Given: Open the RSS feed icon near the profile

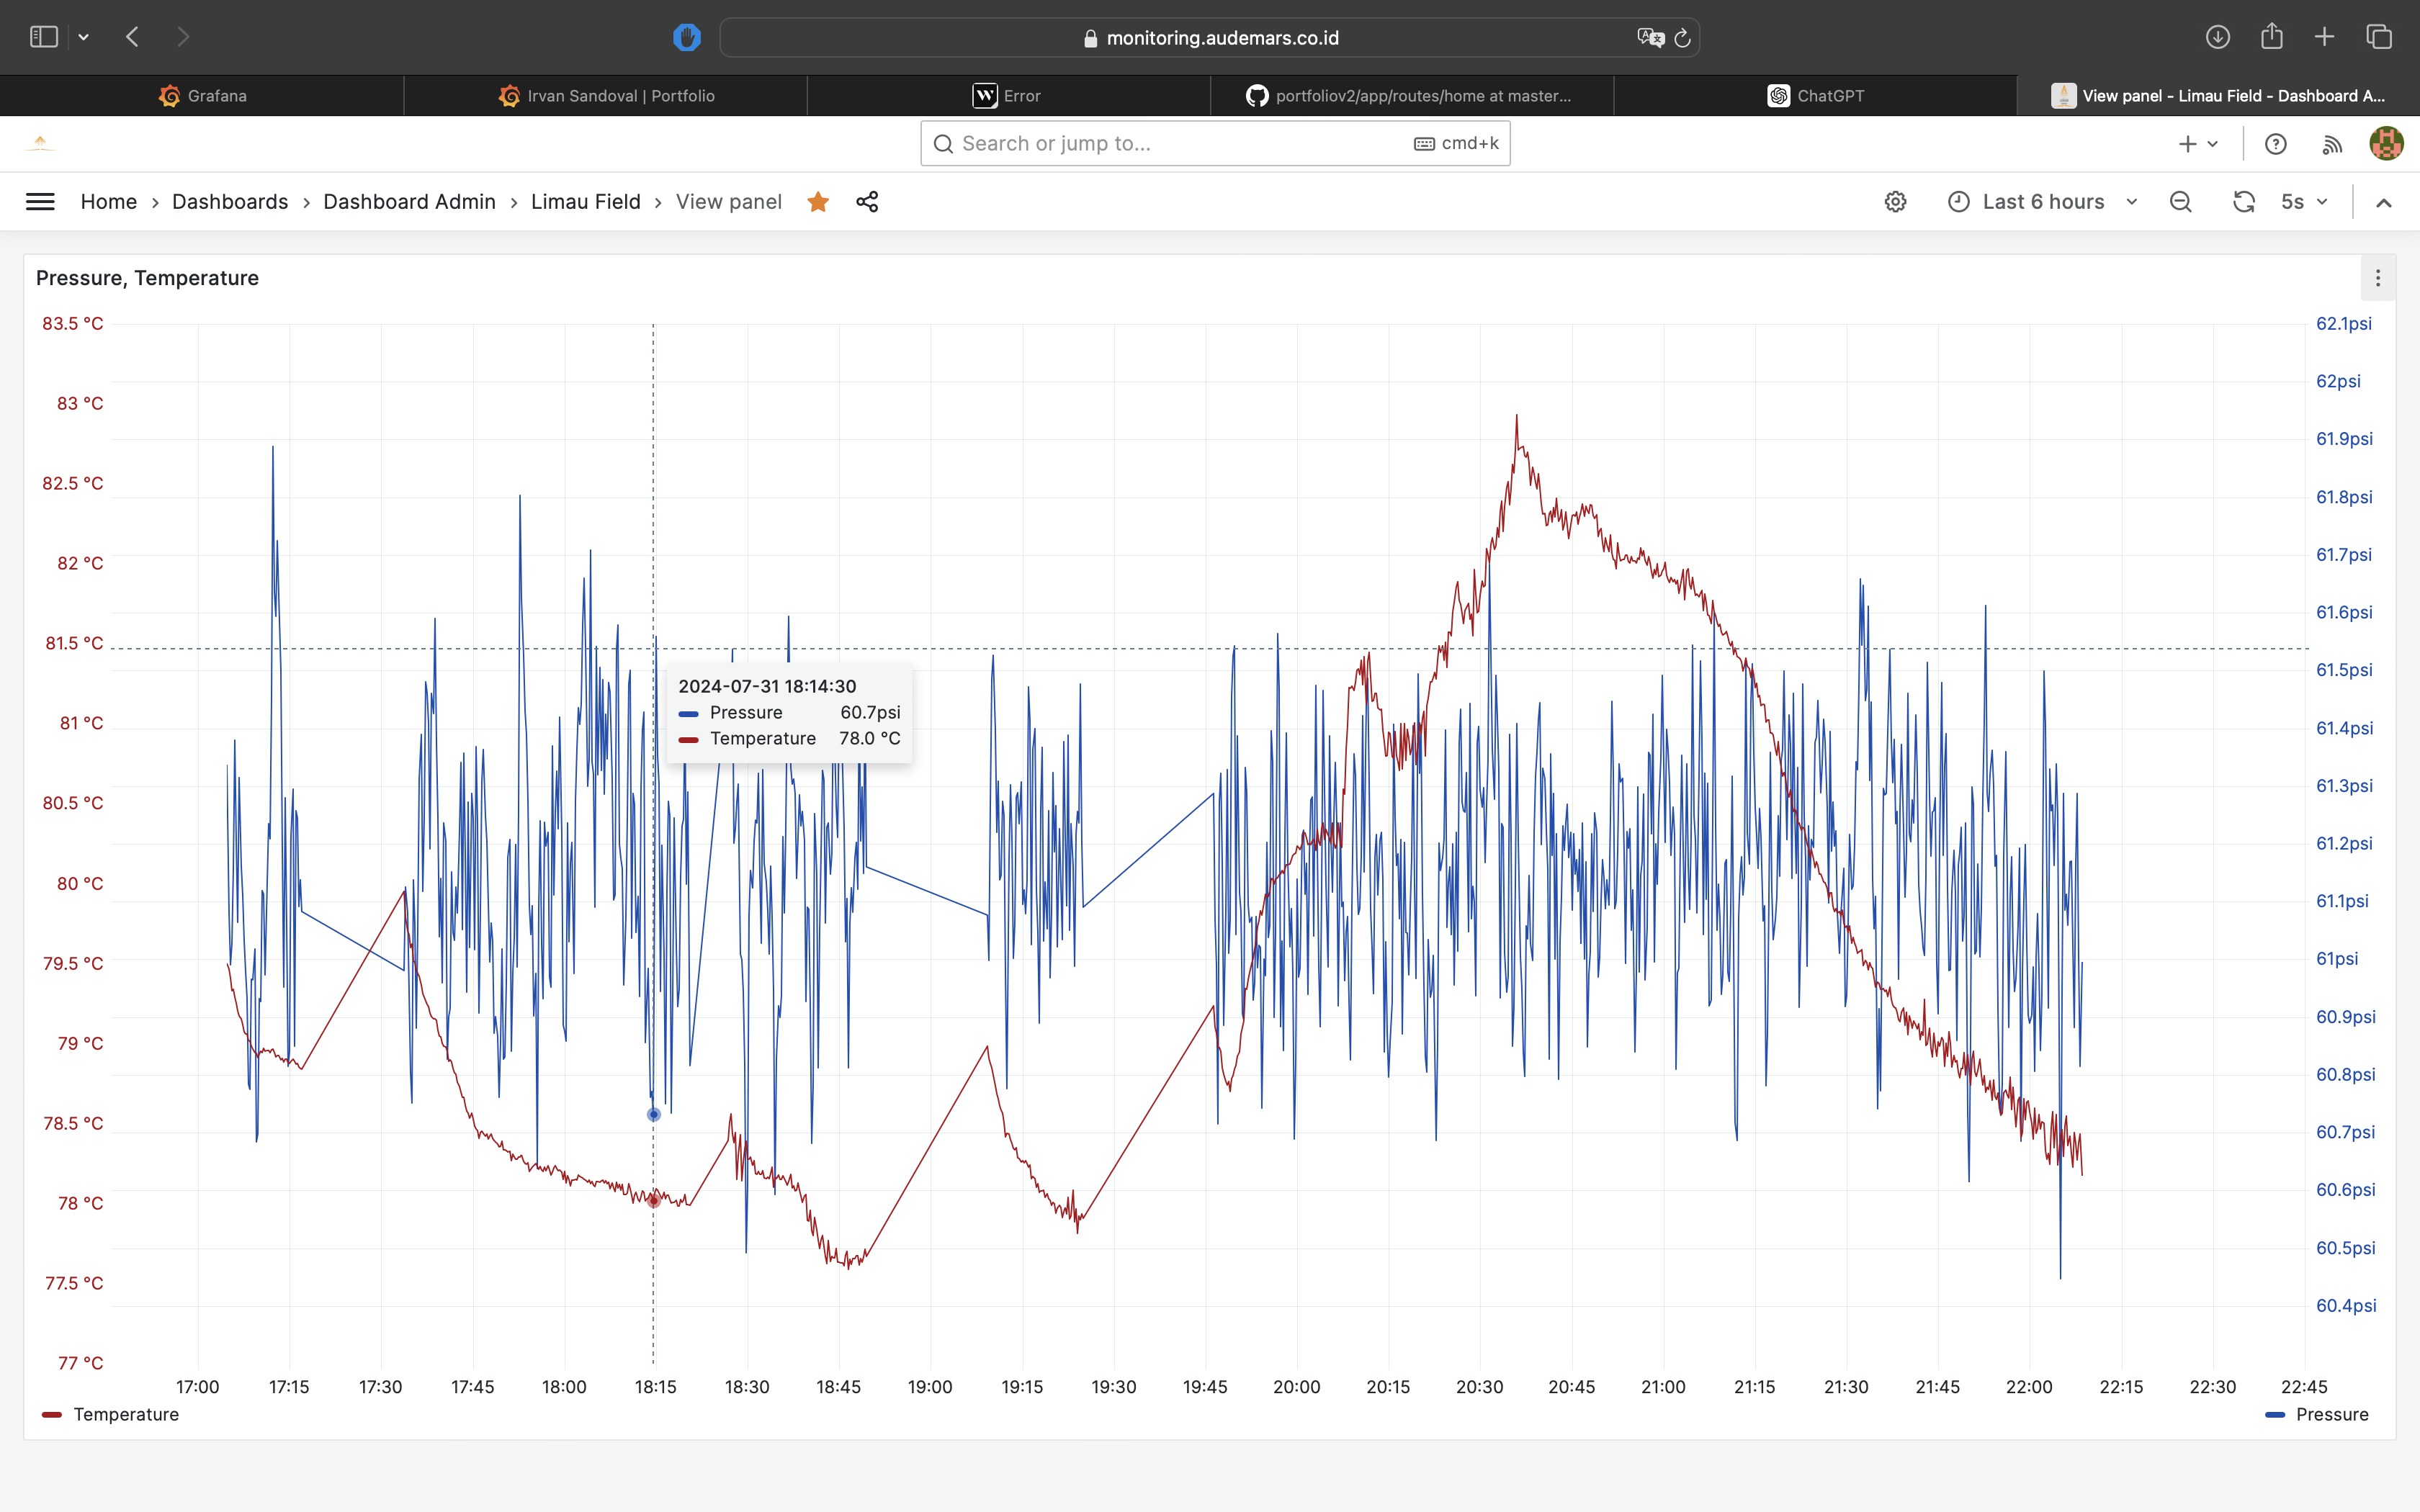Looking at the screenshot, I should pos(2331,143).
